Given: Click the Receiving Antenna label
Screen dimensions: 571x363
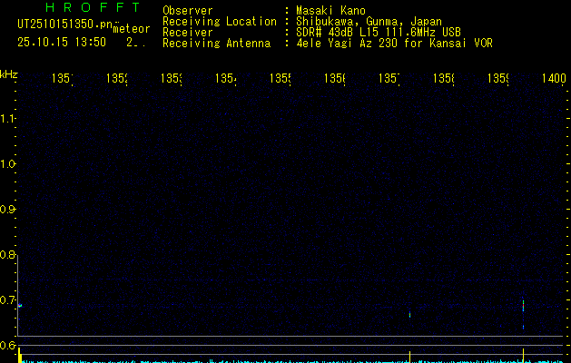Looking at the screenshot, I should [x=216, y=44].
